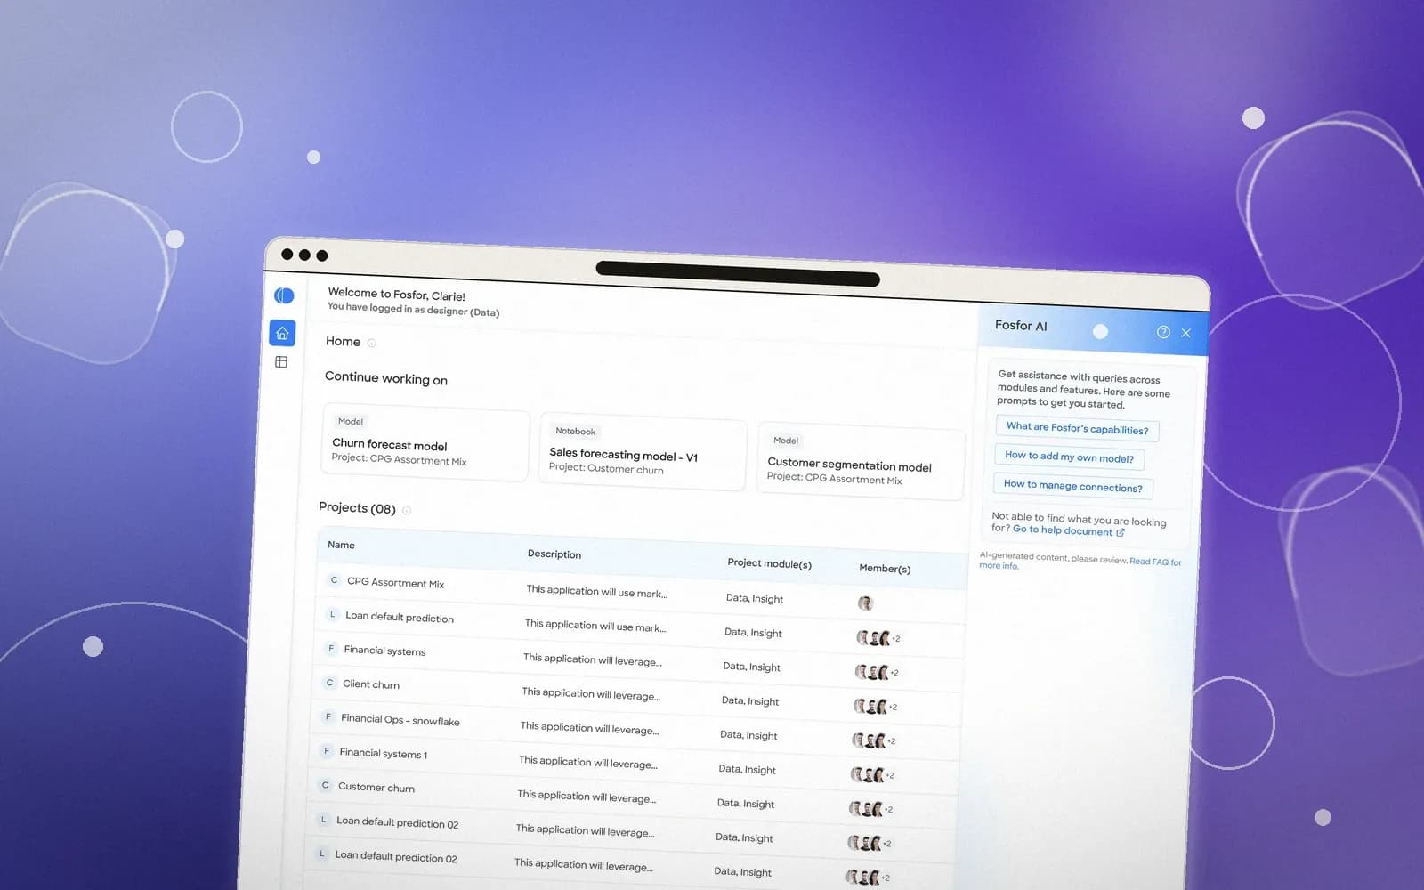Open the Churn forecast model card
1424x890 pixels.
coord(425,442)
